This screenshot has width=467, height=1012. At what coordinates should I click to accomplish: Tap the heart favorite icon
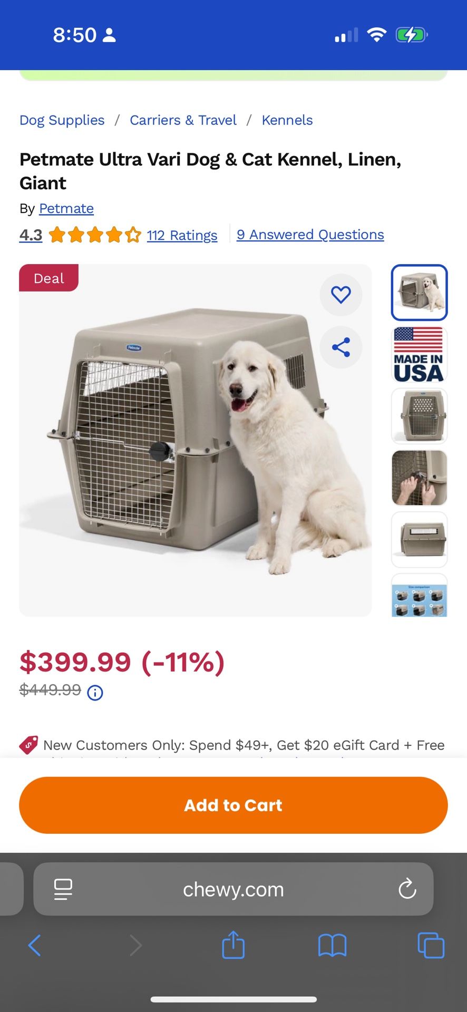[x=341, y=295]
